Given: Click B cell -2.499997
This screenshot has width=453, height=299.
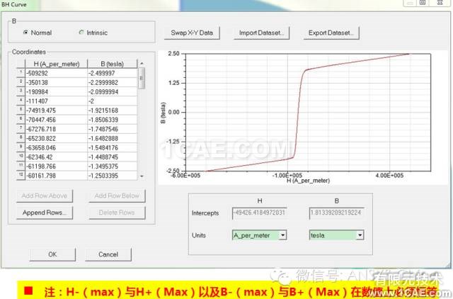Looking at the screenshot, I should coord(112,73).
